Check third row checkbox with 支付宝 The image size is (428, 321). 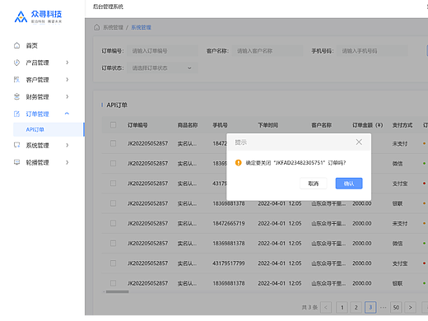click(x=113, y=183)
